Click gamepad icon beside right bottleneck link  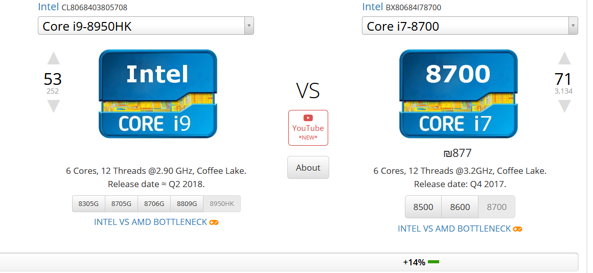click(x=518, y=229)
